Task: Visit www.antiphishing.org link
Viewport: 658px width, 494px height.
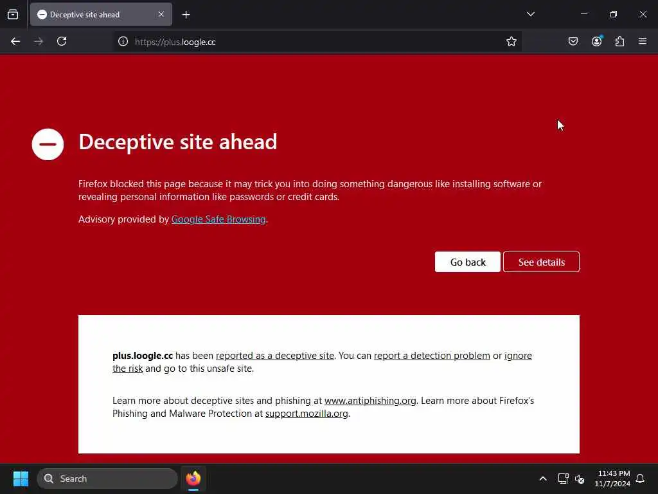Action: (370, 401)
